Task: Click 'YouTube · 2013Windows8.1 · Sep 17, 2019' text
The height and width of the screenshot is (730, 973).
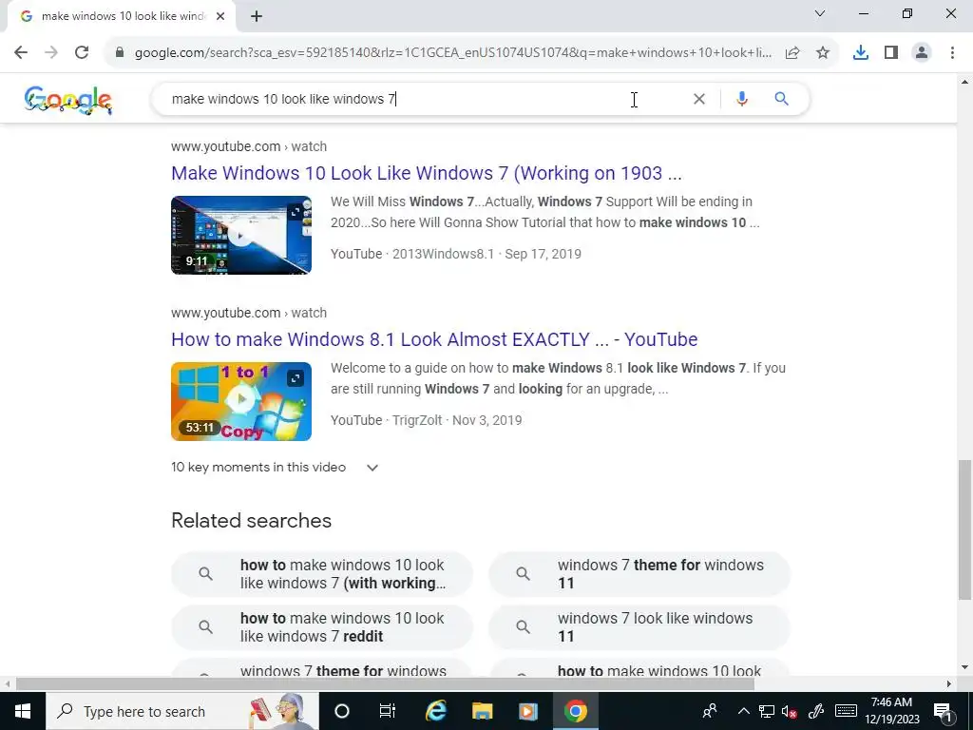Action: click(455, 254)
